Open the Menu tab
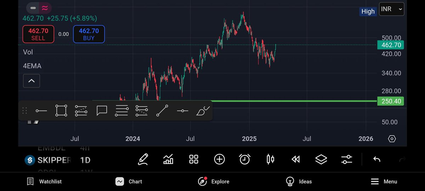The width and height of the screenshot is (425, 191). (x=384, y=181)
